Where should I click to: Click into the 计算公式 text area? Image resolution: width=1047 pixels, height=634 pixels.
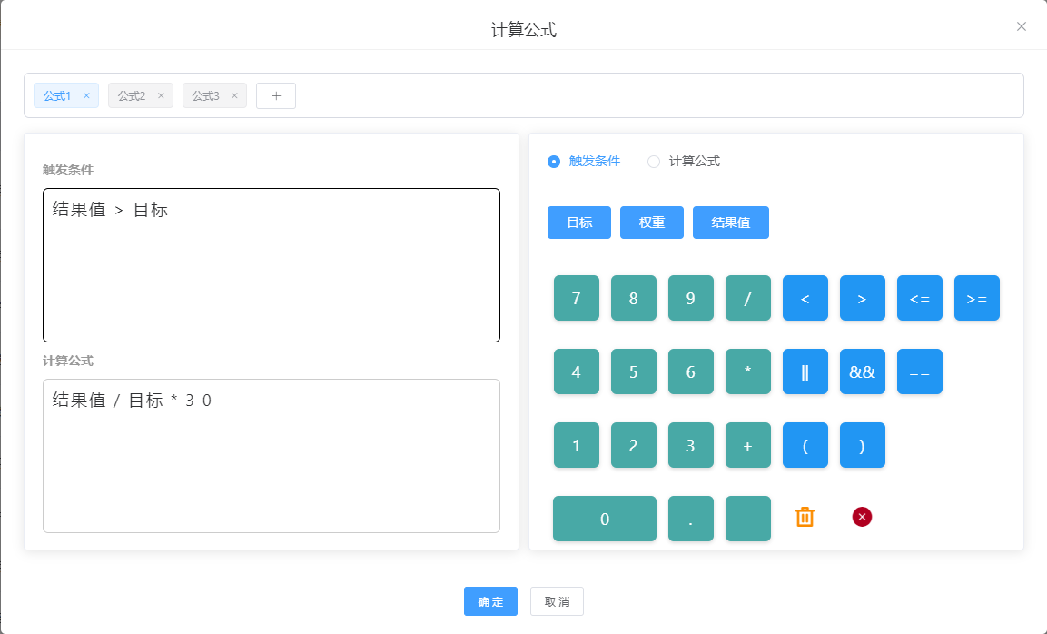(x=272, y=463)
